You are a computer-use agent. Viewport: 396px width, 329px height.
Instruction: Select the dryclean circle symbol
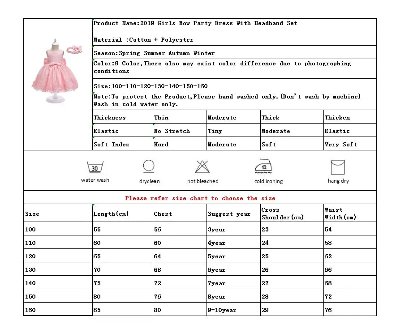pos(149,166)
